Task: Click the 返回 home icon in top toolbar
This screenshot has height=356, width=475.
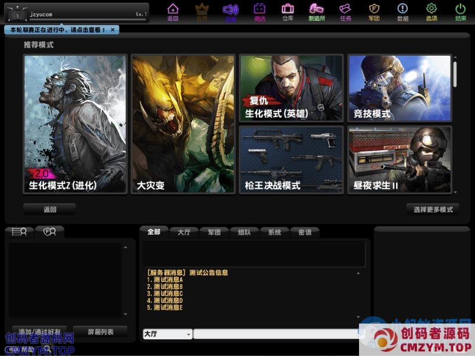Action: (173, 12)
